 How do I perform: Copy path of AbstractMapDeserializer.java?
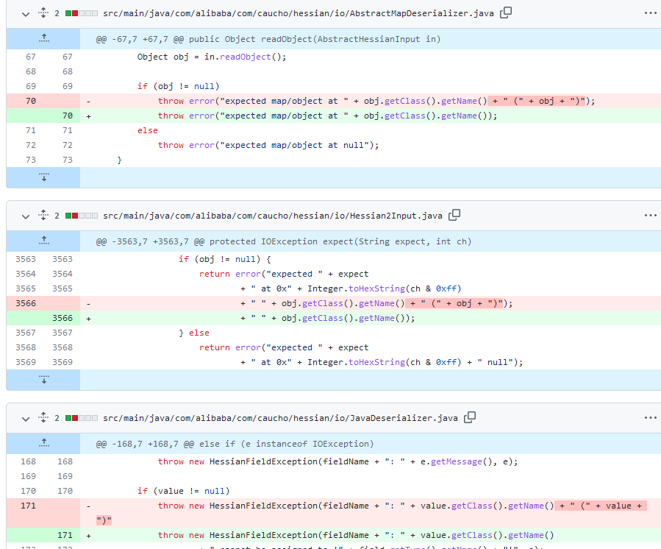[506, 13]
